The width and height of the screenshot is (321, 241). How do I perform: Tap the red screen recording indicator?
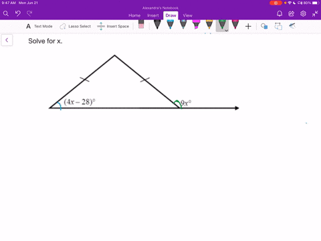pyautogui.click(x=276, y=3)
